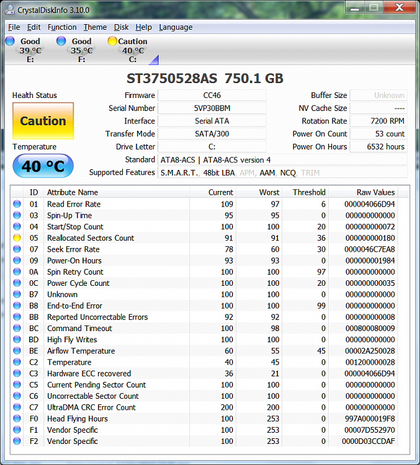Select the C: disk Caution 40 °C entry
Viewport: 420px width, 465px height.
click(x=133, y=50)
